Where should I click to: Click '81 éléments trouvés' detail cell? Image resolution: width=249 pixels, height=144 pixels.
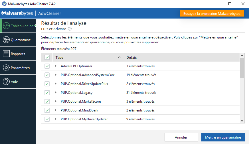(x=141, y=93)
